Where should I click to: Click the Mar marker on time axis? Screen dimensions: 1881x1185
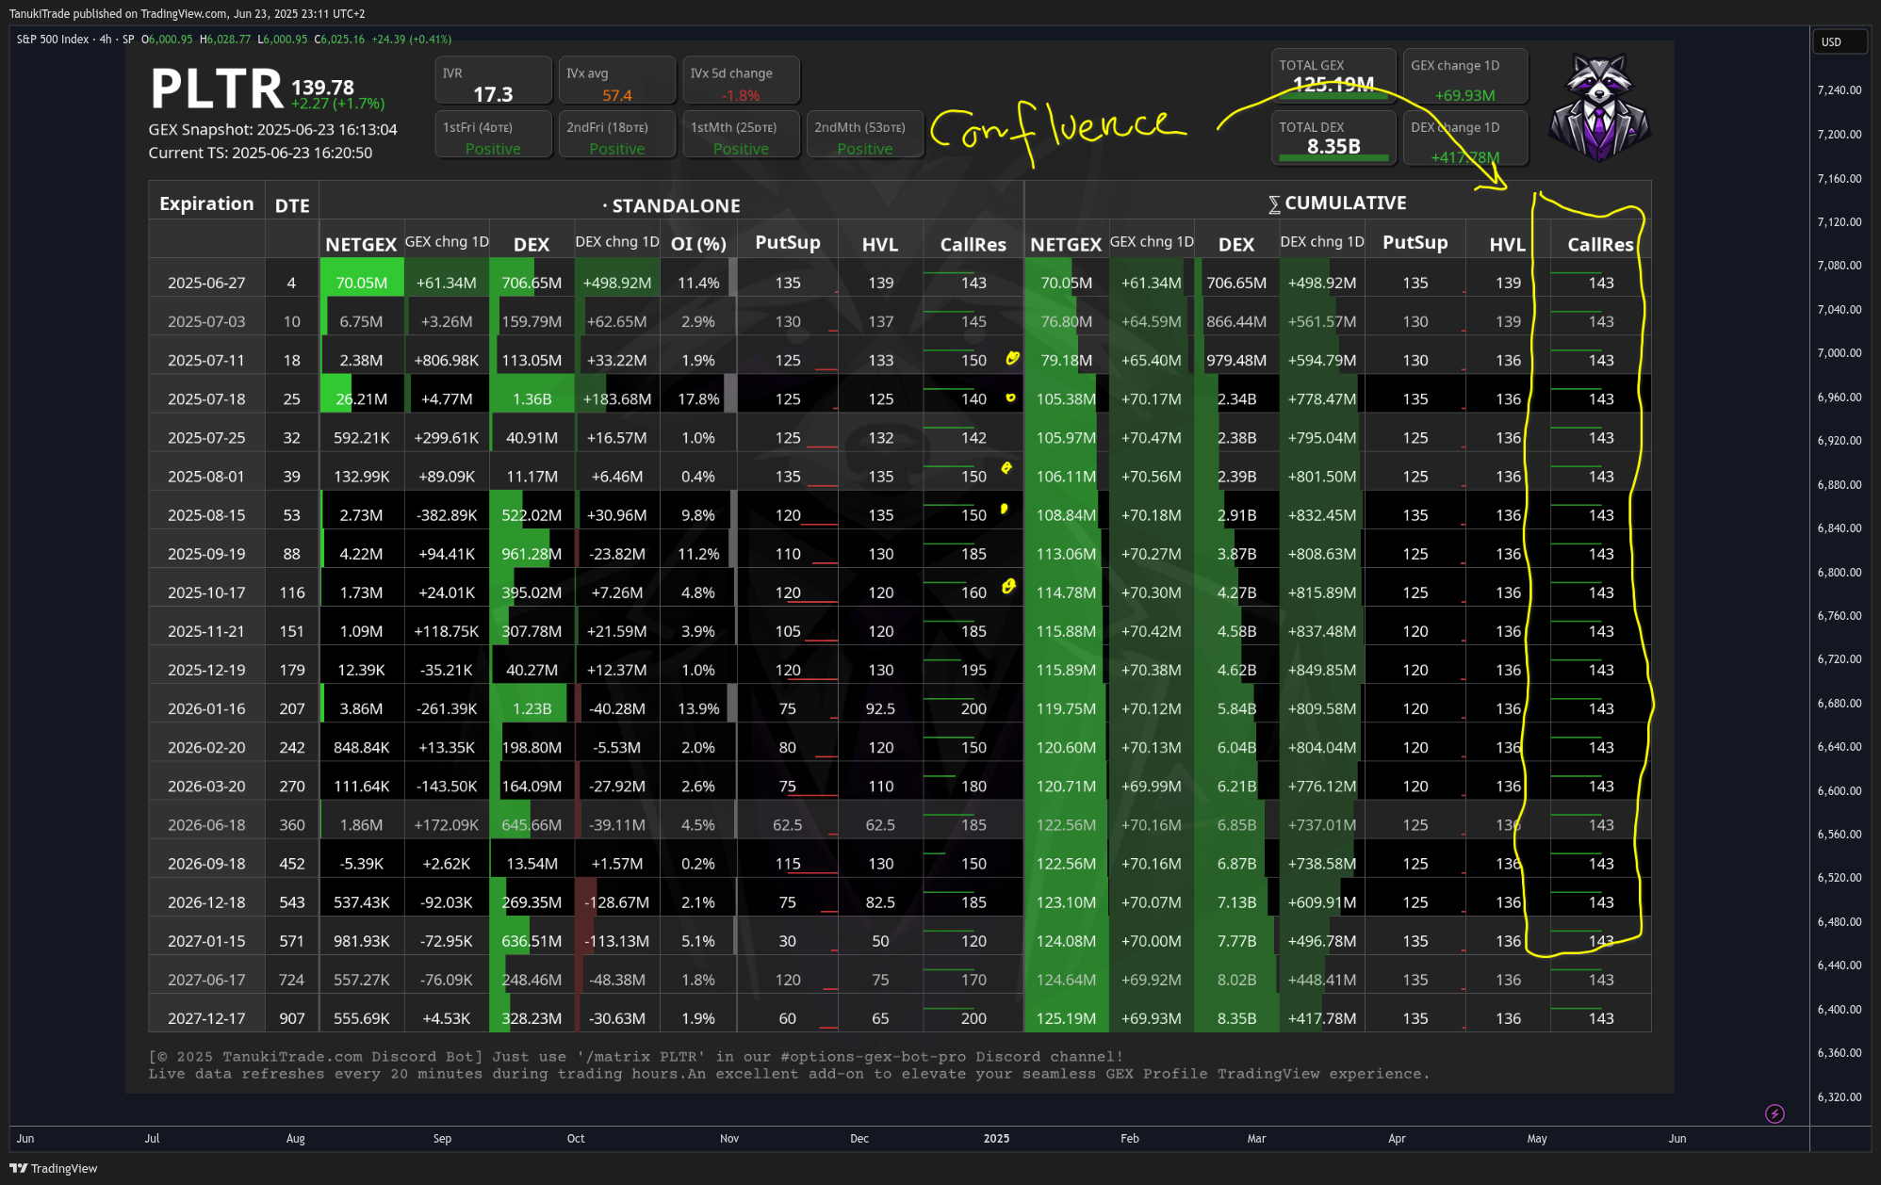[x=1256, y=1139]
